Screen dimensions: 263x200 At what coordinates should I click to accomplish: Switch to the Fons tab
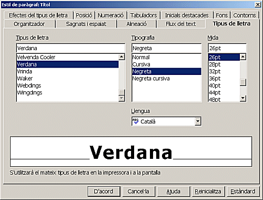pos(221,15)
